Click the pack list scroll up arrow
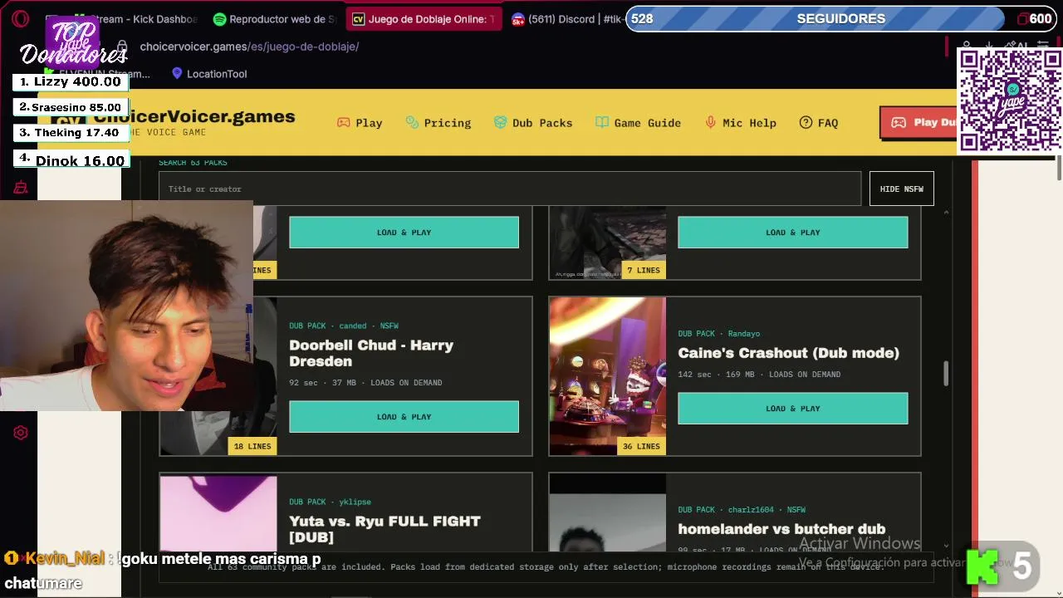The height and width of the screenshot is (598, 1063). [x=946, y=213]
